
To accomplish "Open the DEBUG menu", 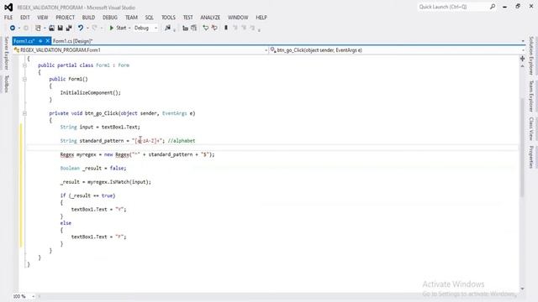I will tap(110, 17).
